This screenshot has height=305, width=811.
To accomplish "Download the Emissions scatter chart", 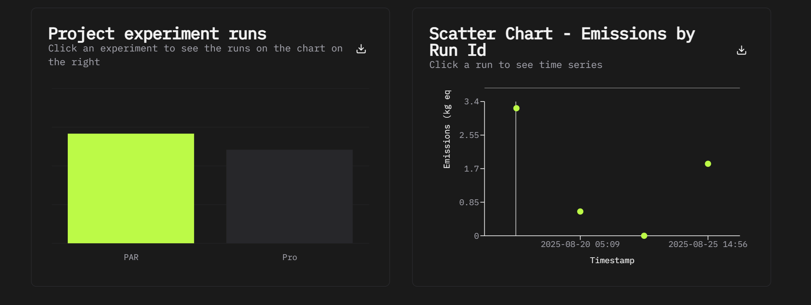I will pyautogui.click(x=742, y=50).
